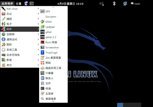Open the 业余无线电 amateur radio category
Viewport: 153px width, 107px height.
pyautogui.click(x=20, y=55)
